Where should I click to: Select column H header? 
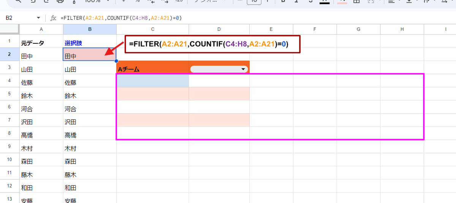coord(402,29)
